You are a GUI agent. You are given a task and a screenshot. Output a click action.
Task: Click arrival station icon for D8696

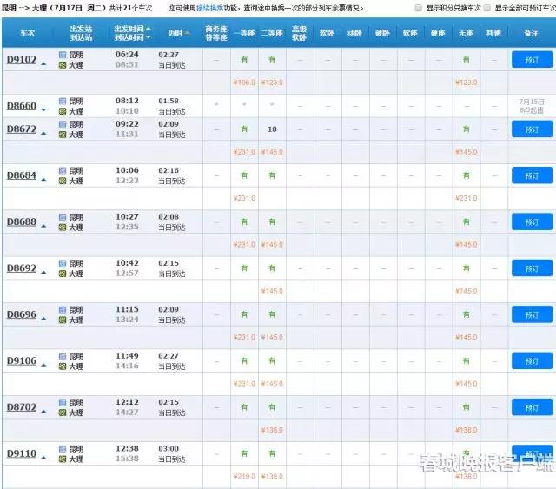click(x=63, y=320)
